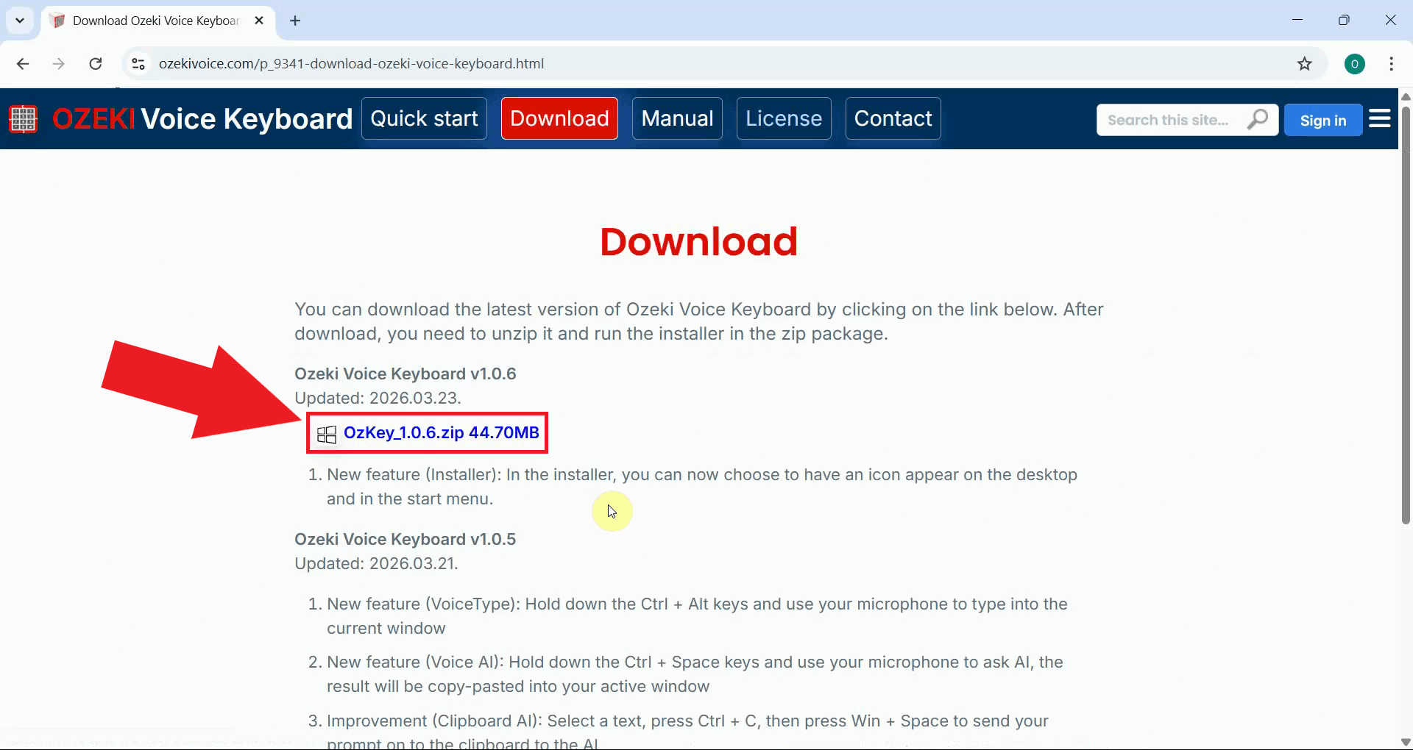View site information icon in address bar
1413x750 pixels.
[x=138, y=64]
